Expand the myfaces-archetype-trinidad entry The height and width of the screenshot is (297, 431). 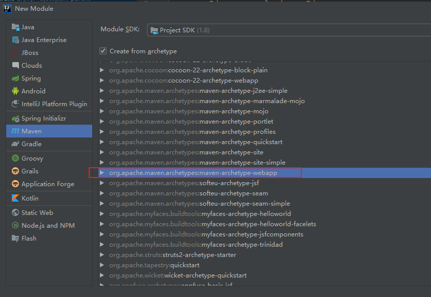point(102,245)
